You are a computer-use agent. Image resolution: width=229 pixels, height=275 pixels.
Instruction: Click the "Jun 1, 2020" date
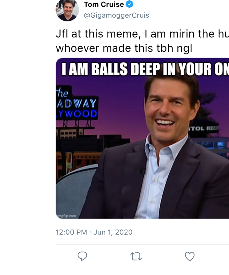coord(113,232)
